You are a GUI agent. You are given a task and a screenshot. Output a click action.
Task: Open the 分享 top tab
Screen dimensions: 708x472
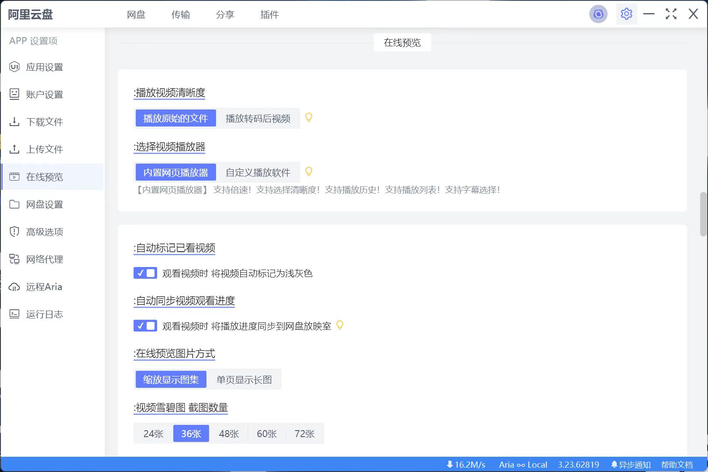pyautogui.click(x=225, y=14)
